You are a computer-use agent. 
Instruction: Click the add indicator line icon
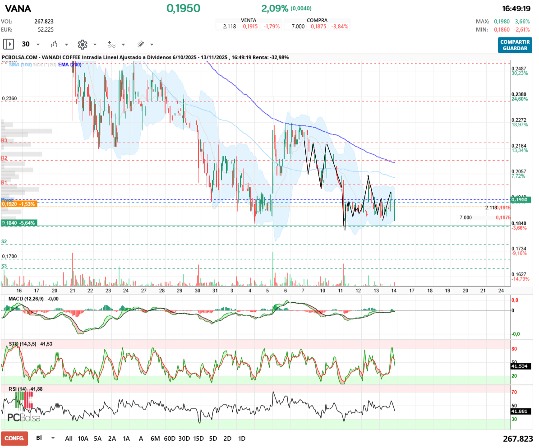(111, 44)
